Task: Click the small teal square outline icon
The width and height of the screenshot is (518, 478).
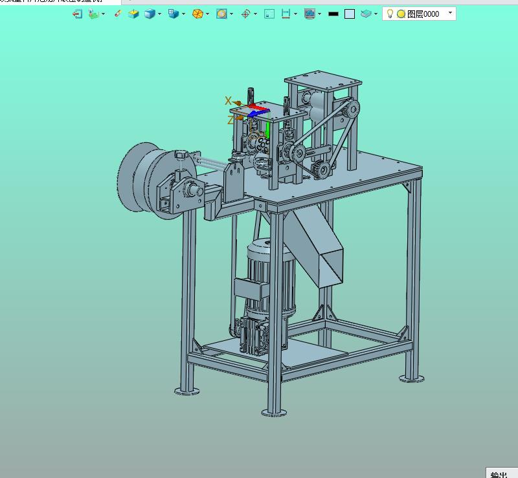Action: 269,14
